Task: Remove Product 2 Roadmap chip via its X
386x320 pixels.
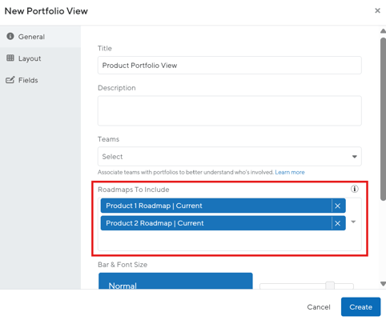Action: [x=338, y=223]
